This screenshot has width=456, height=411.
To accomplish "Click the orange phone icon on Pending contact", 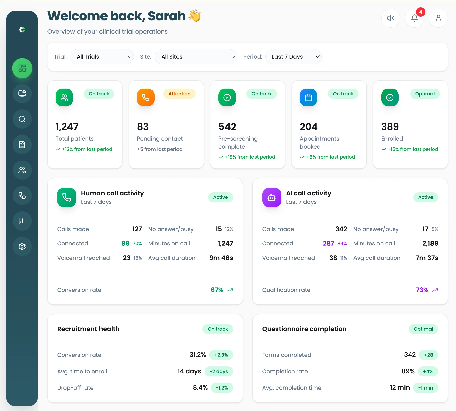I will point(146,97).
